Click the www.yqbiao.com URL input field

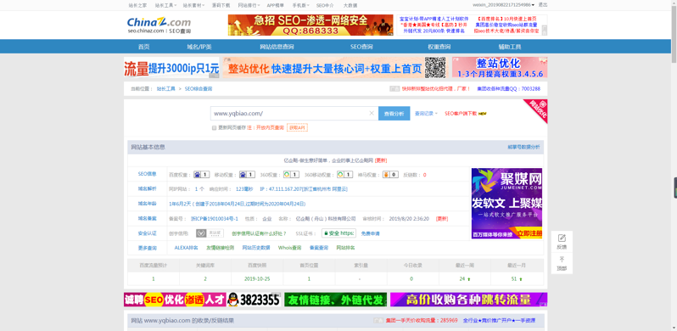click(289, 114)
